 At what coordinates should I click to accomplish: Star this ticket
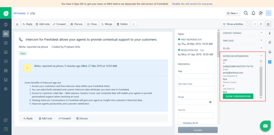coord(17,24)
